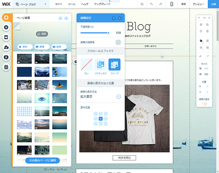This screenshot has width=219, height=173.
Task: Set image position to top-left cell
Action: coord(96,114)
